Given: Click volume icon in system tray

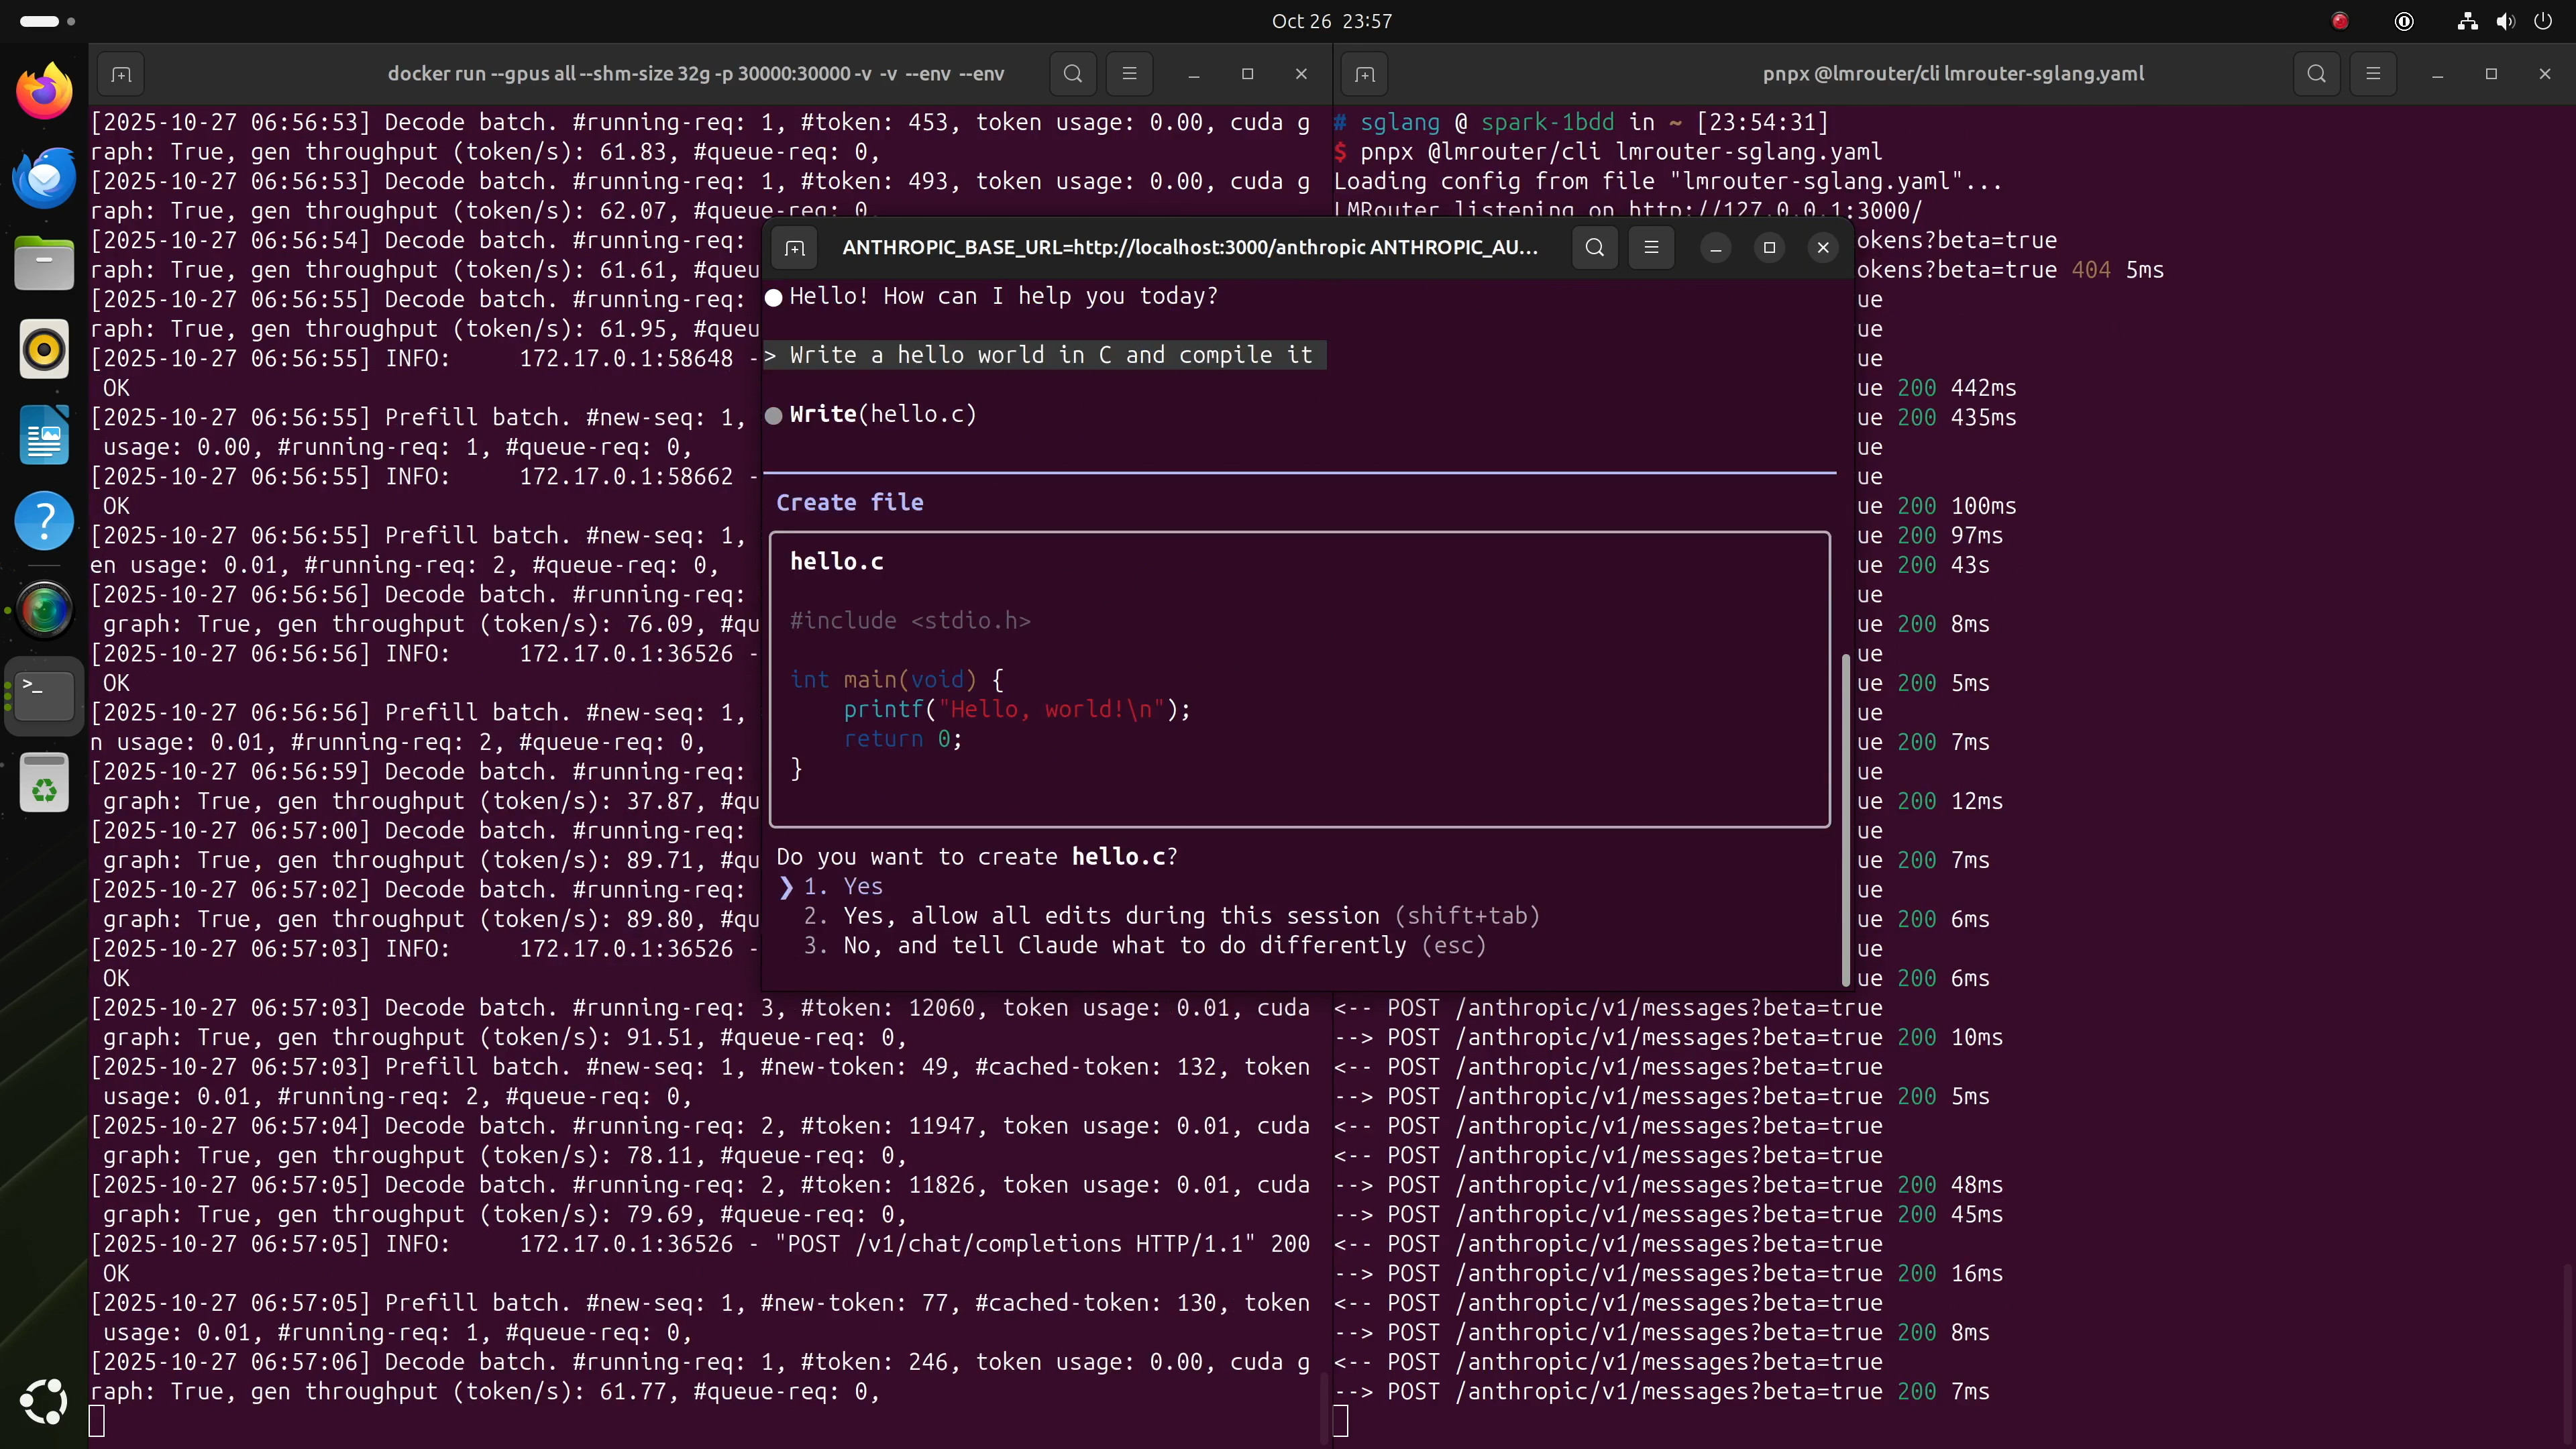Looking at the screenshot, I should 2505,21.
